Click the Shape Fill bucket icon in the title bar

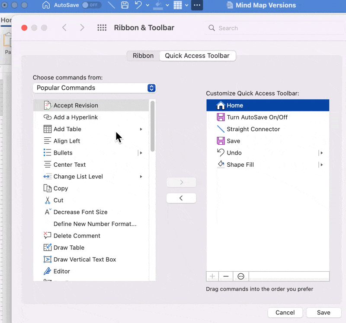[158, 5]
